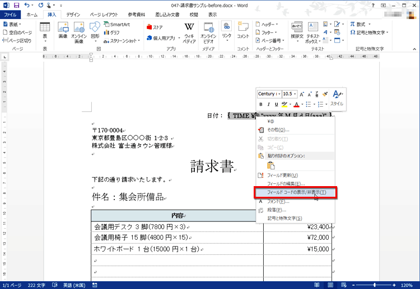Click the read mode icon in status bar

317,285
